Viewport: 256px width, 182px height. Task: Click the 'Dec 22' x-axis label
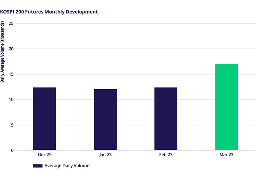45,155
